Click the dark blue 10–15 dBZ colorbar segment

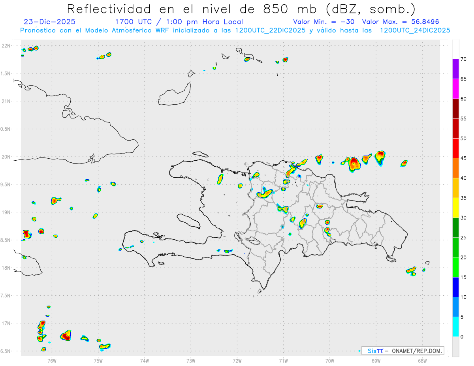pyautogui.click(x=455, y=287)
